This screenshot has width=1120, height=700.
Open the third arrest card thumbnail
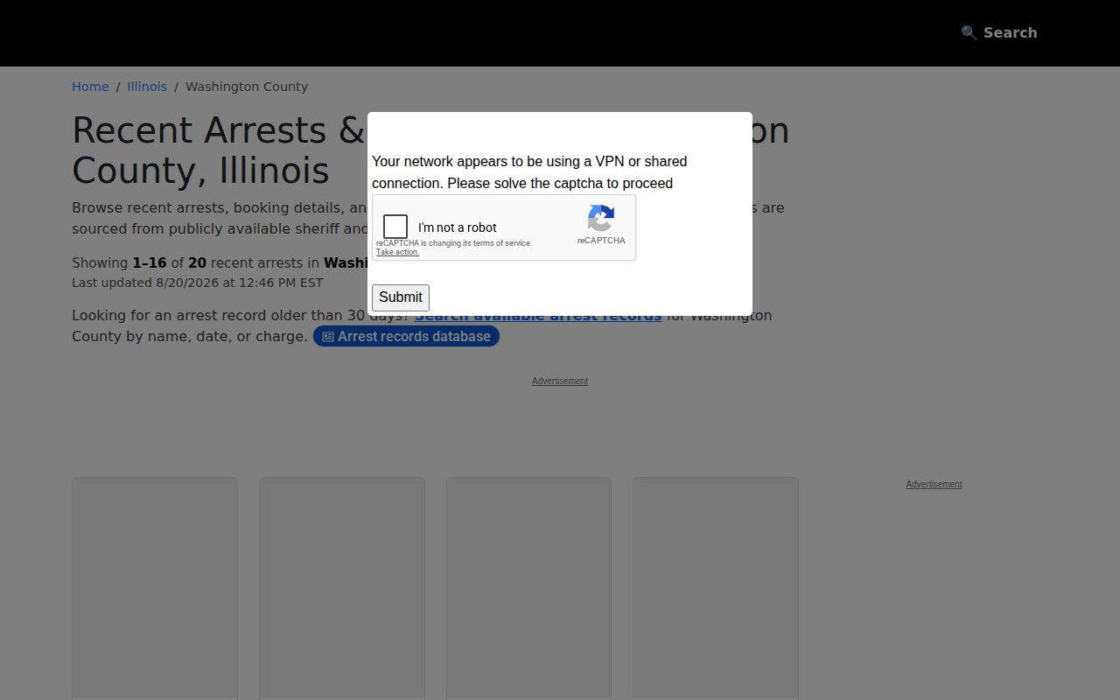click(x=528, y=588)
